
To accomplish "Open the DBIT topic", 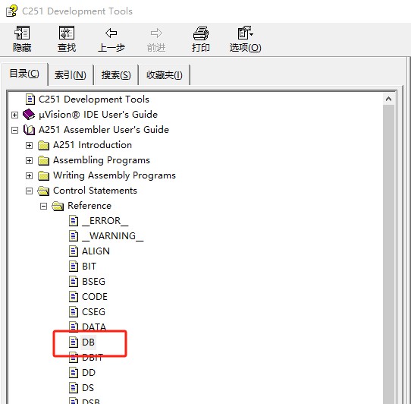I will (x=93, y=358).
